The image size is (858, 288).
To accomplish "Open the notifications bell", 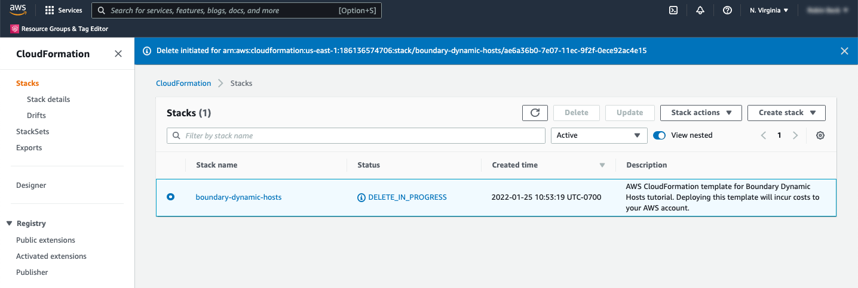I will 700,10.
